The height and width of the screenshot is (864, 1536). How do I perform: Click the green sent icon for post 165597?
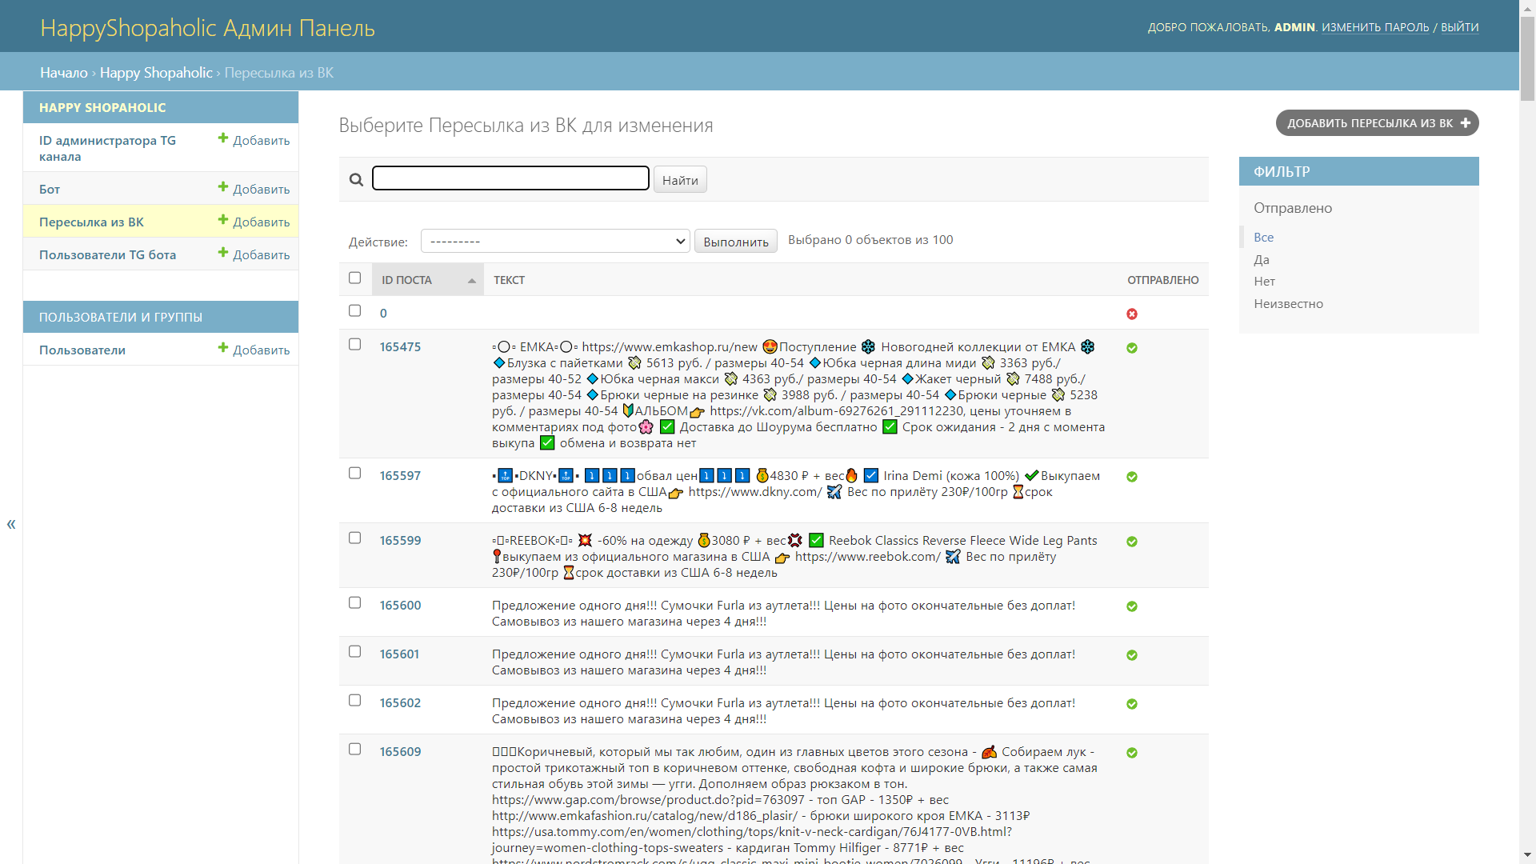pos(1132,477)
